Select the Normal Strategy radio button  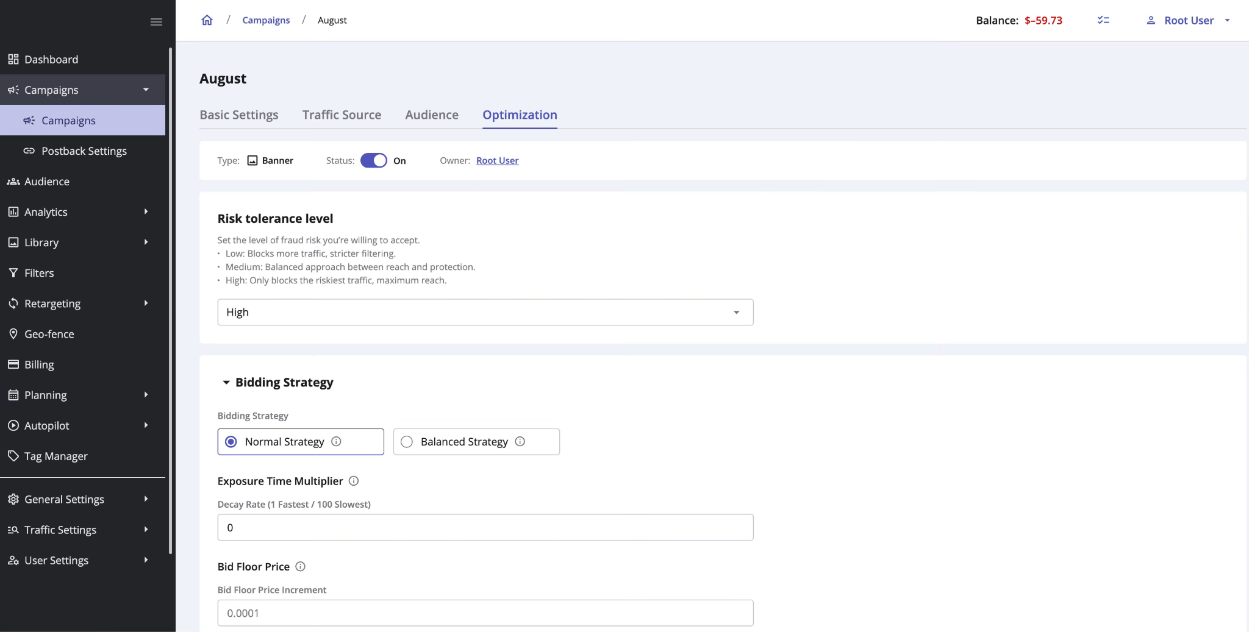(231, 442)
